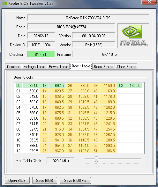Click the green Checksum field 81 - [81]
The height and width of the screenshot is (187, 158).
(x=41, y=54)
